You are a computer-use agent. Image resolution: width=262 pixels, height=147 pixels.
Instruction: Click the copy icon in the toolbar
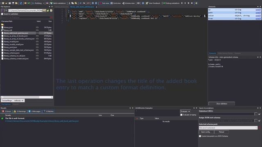pyautogui.click(x=72, y=3)
